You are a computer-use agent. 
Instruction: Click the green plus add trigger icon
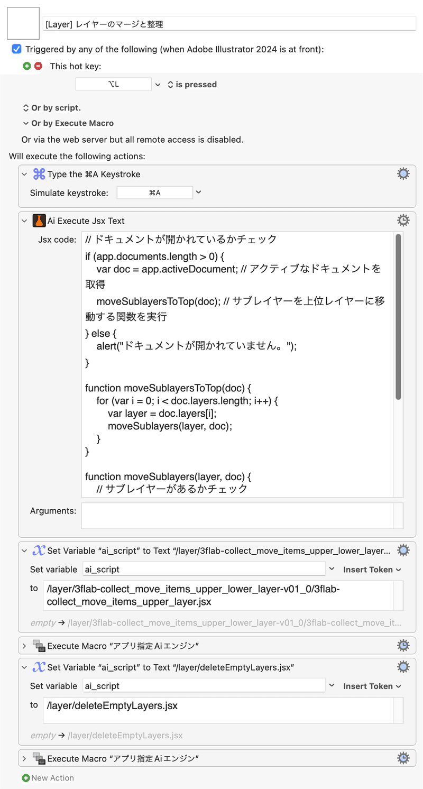[26, 66]
